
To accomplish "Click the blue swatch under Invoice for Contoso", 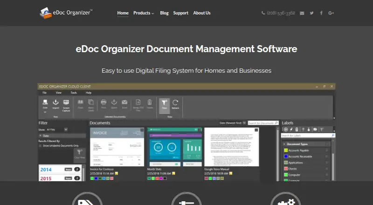I will click(x=96, y=178).
